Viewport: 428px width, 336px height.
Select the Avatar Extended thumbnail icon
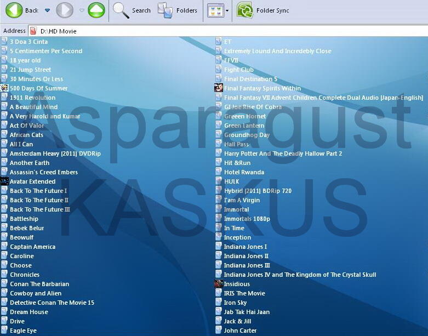coord(4,181)
